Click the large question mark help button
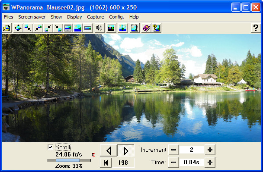Image resolution: width=263 pixels, height=172 pixels. click(256, 28)
